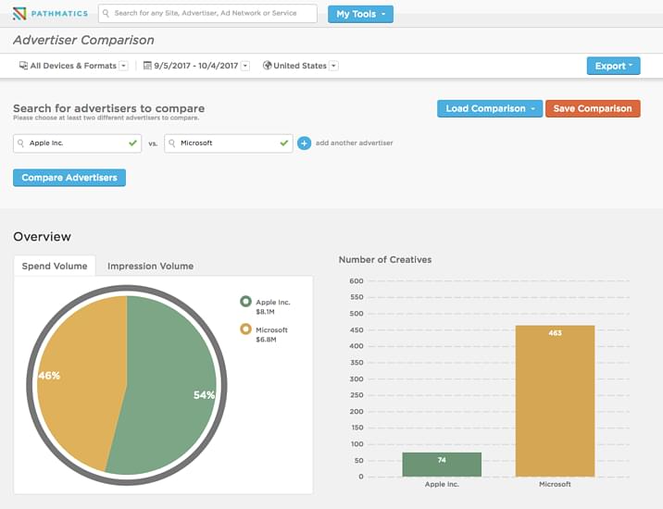Toggle Microsoft legend circle in pie chart

tap(245, 329)
